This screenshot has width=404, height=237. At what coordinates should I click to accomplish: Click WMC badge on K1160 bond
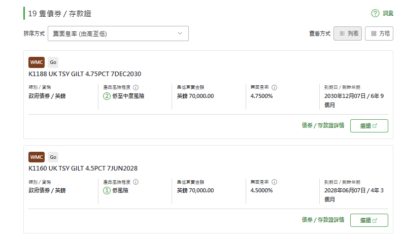click(x=37, y=157)
